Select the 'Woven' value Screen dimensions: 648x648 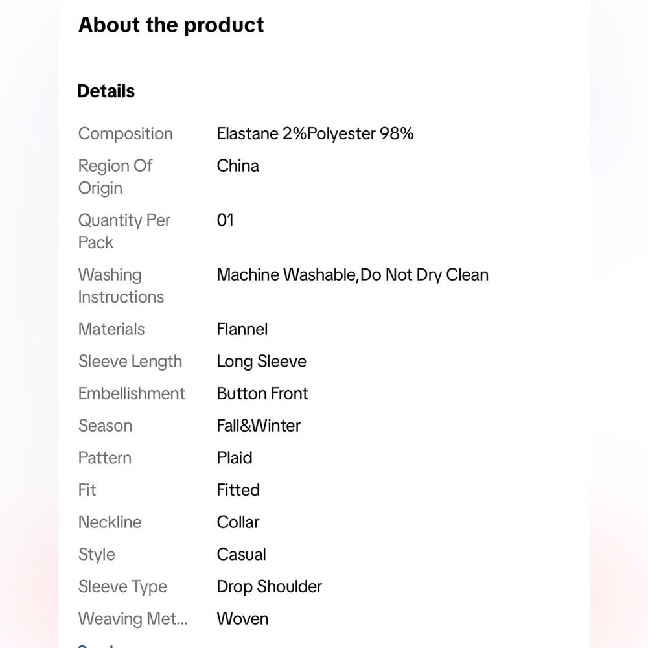pyautogui.click(x=242, y=619)
